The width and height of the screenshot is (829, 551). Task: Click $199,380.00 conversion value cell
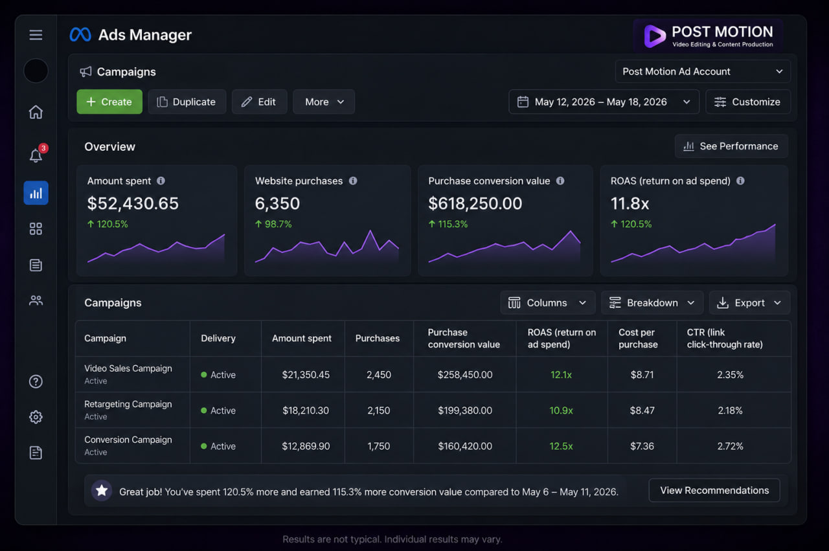(465, 410)
